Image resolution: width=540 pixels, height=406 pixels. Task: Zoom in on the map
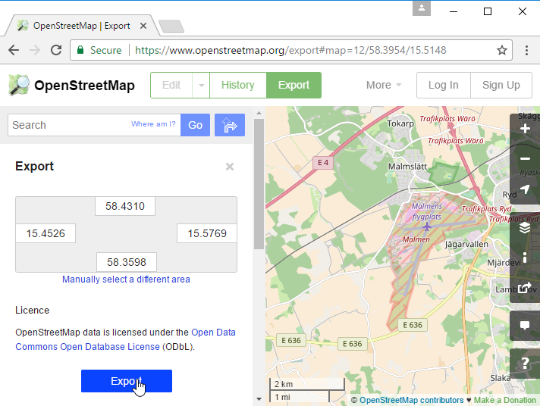(x=525, y=129)
